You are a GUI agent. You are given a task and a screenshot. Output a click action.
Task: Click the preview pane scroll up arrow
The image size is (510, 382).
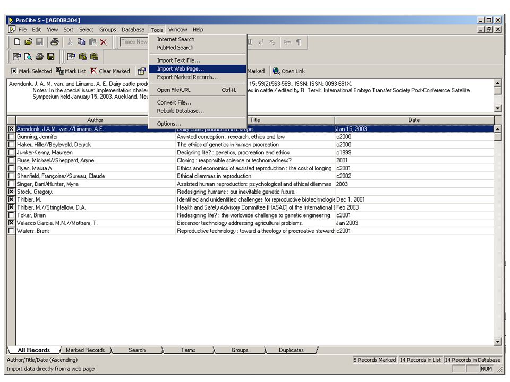point(498,83)
